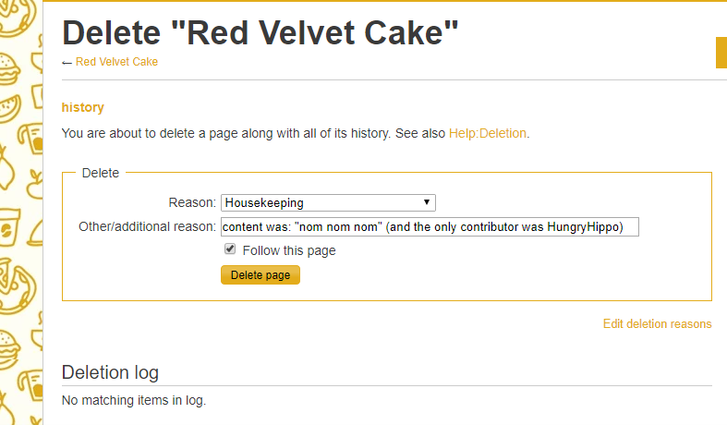Image resolution: width=727 pixels, height=425 pixels.
Task: Open the Help:Deletion link
Action: tap(487, 133)
